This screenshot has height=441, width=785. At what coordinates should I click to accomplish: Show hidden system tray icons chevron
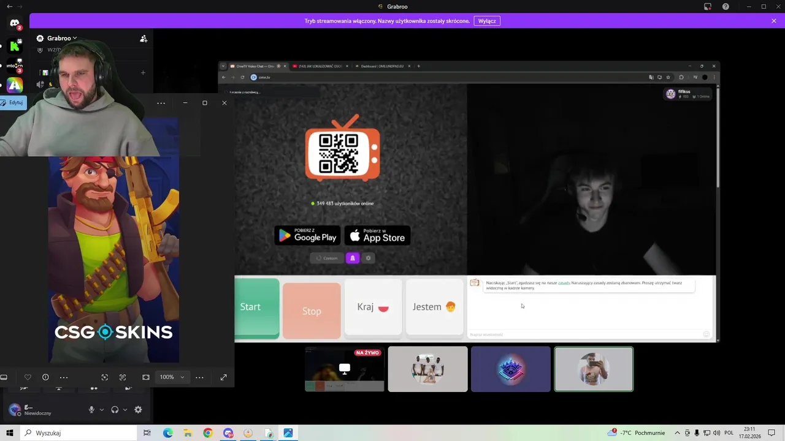click(676, 433)
